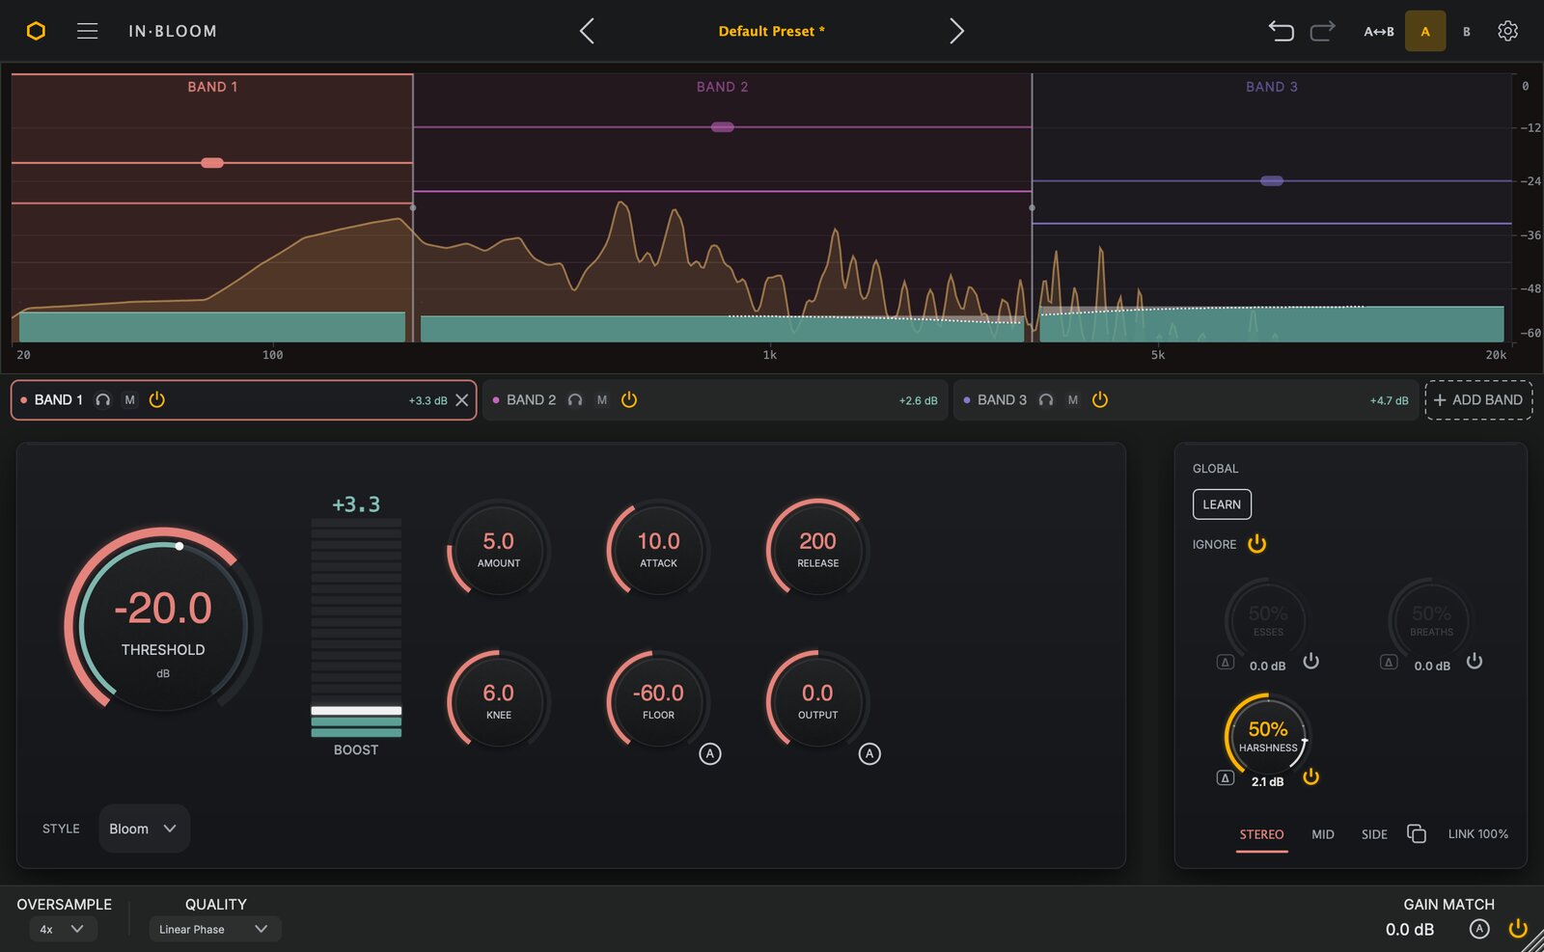Click the hexagon logo icon
The width and height of the screenshot is (1544, 952).
click(36, 31)
